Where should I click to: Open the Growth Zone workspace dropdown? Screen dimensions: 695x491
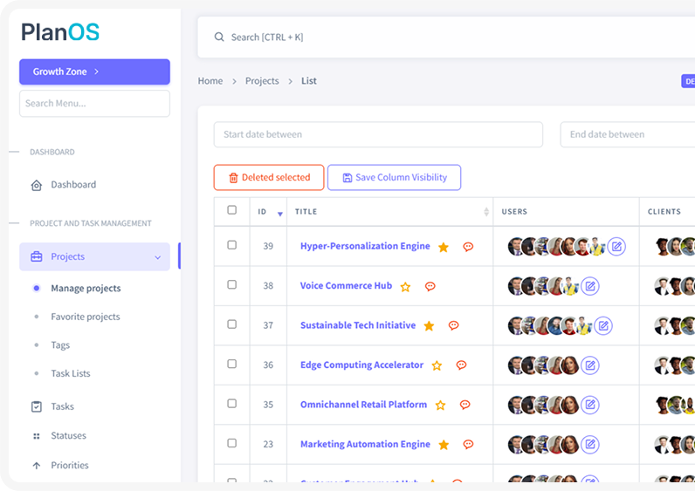tap(94, 72)
